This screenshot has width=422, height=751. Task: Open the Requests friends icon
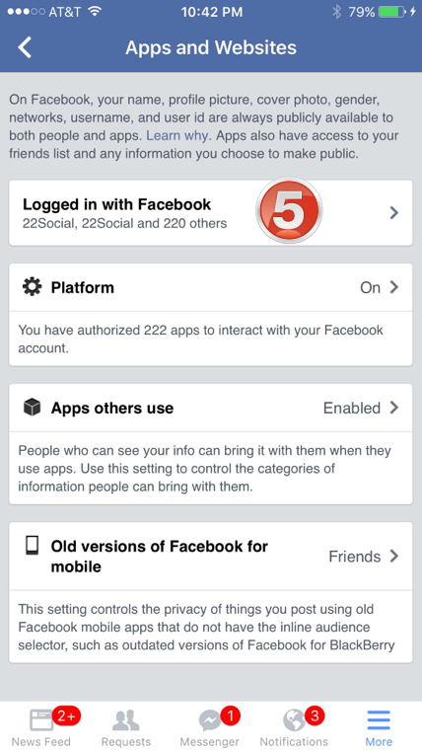(126, 719)
